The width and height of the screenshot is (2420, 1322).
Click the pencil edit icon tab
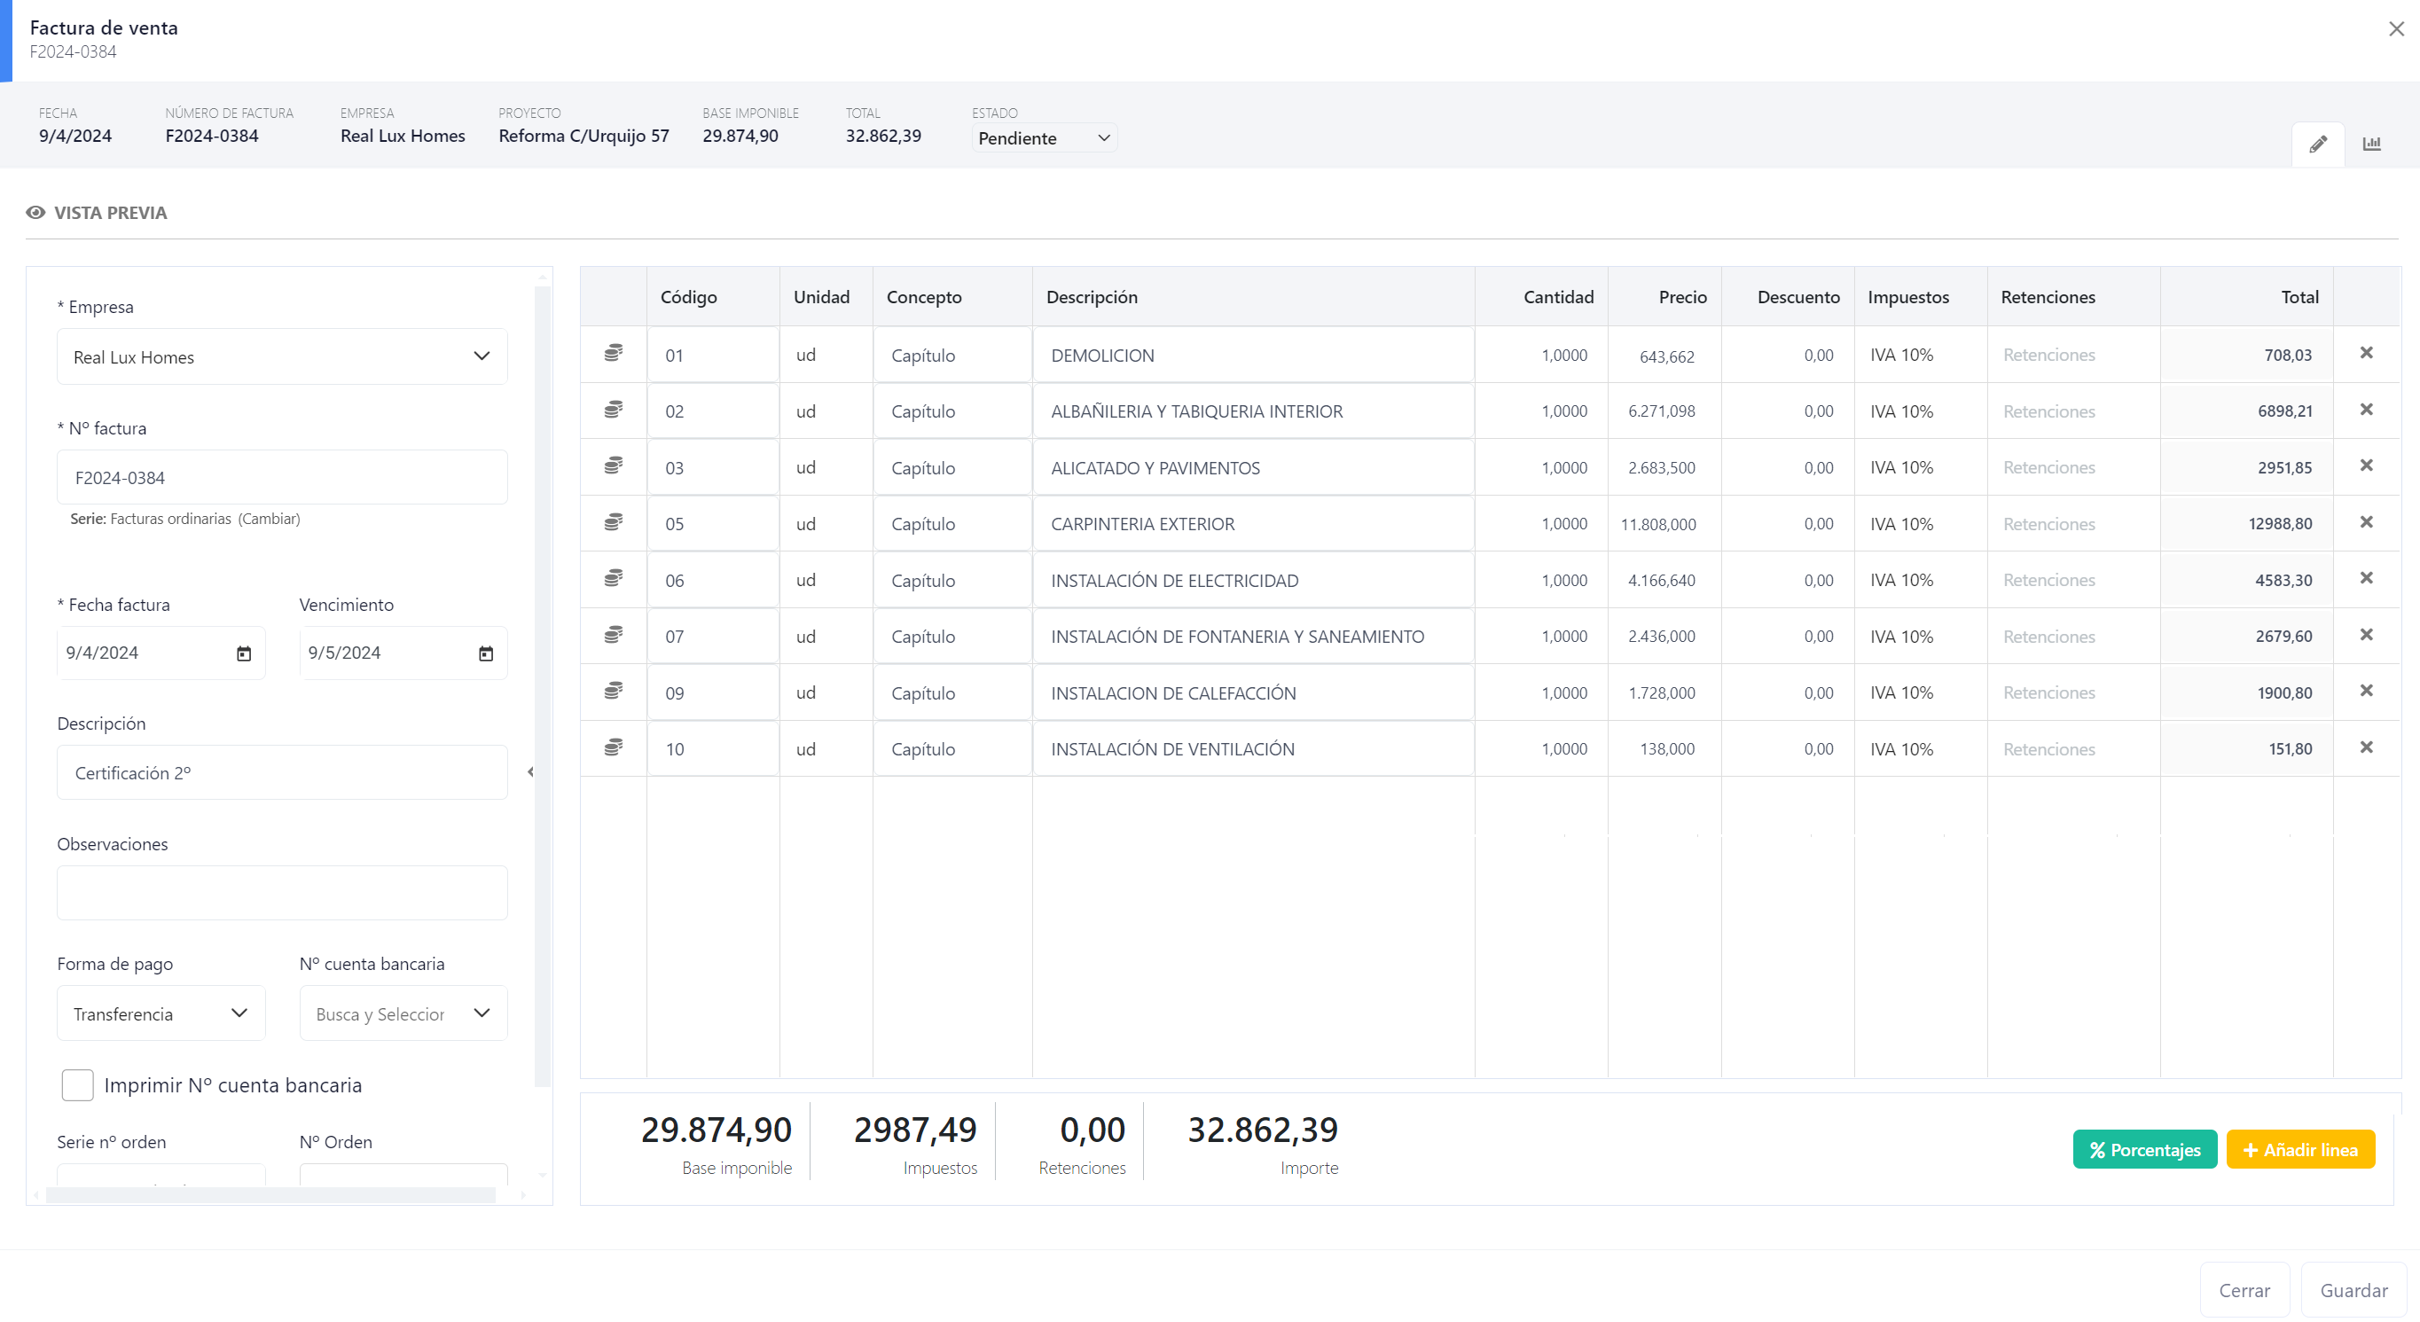click(2318, 144)
